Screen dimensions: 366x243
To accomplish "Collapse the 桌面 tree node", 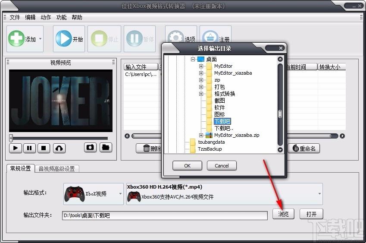I will [x=193, y=59].
